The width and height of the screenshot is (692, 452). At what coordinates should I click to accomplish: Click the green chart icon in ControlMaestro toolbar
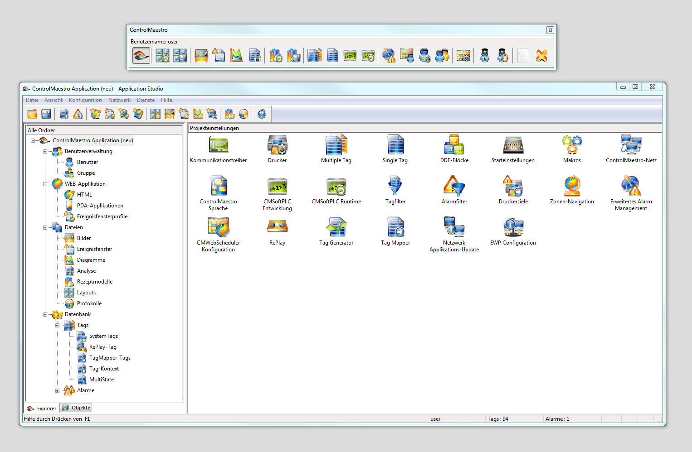pyautogui.click(x=236, y=56)
